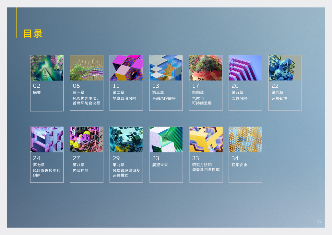The width and height of the screenshot is (332, 235).
Task: Click the 第五章 chapter label
Action: coord(237,93)
